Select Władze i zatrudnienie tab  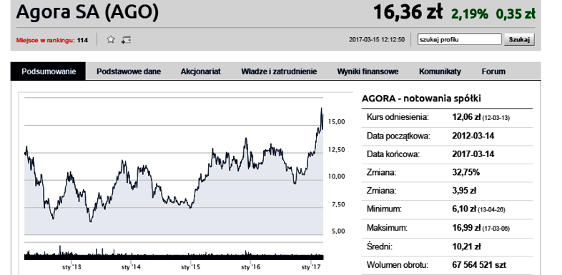click(x=279, y=71)
